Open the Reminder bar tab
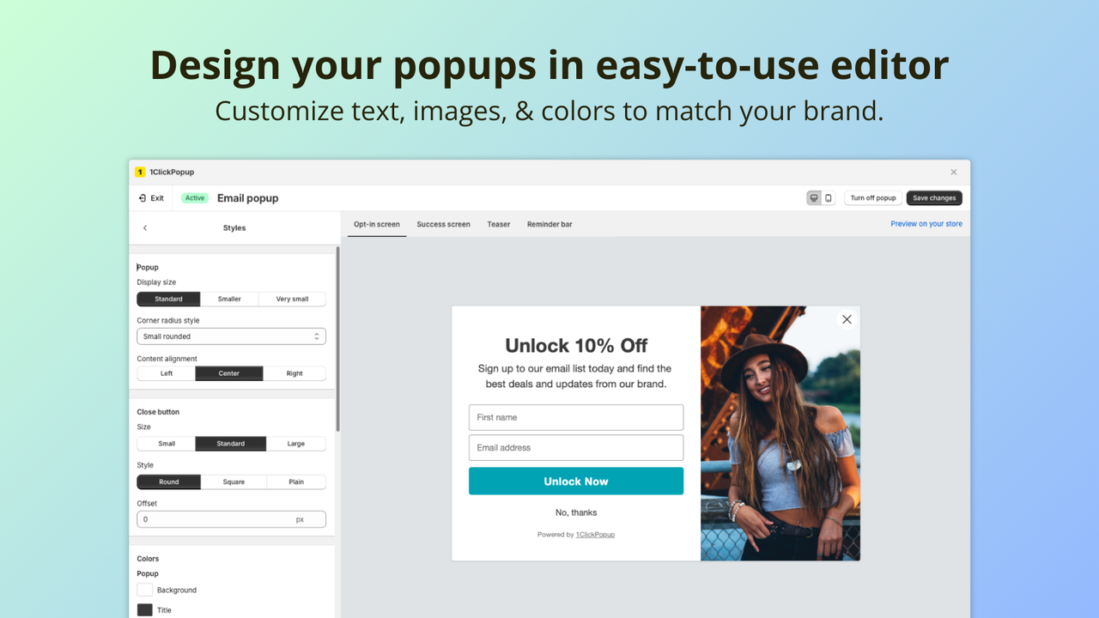 [x=549, y=224]
